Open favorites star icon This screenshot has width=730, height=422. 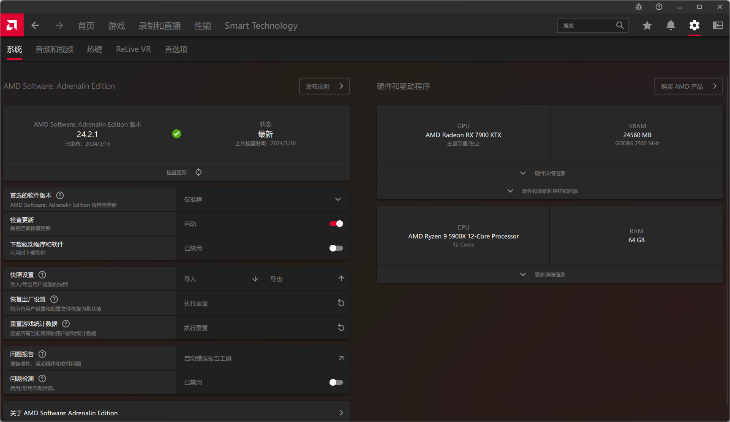[647, 25]
